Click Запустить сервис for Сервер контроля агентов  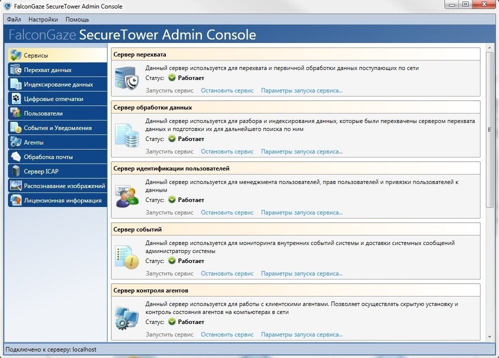pyautogui.click(x=169, y=334)
